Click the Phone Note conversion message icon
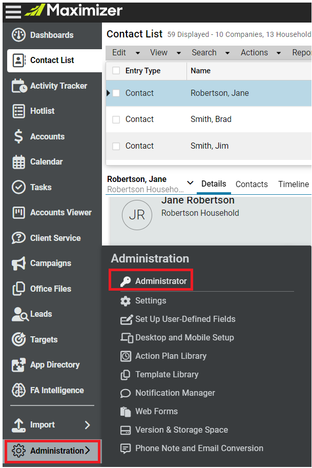 pos(126,449)
